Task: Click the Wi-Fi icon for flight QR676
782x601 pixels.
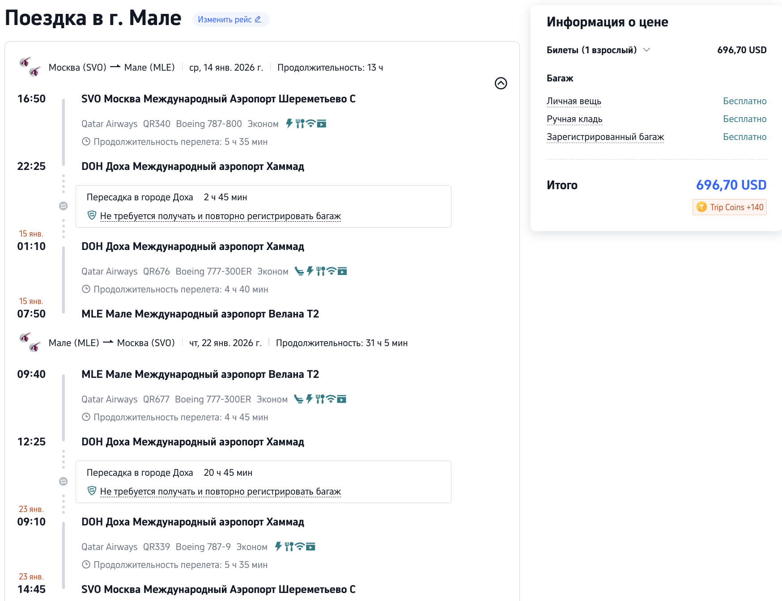Action: [x=331, y=271]
